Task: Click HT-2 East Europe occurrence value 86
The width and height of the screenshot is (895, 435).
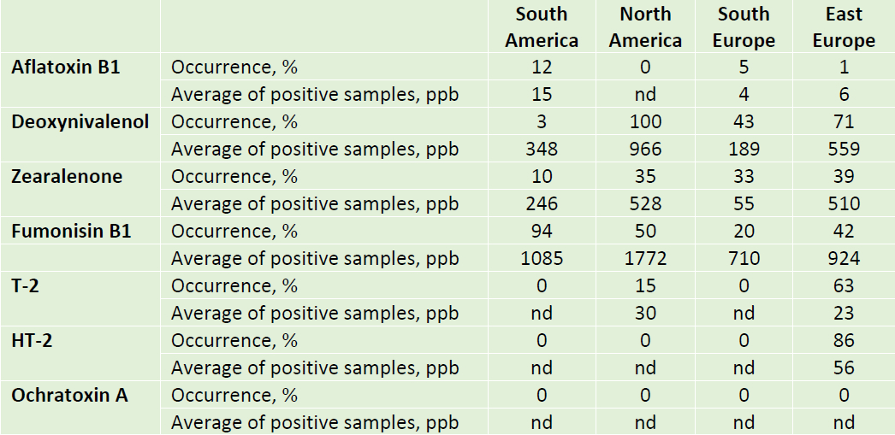Action: (844, 340)
